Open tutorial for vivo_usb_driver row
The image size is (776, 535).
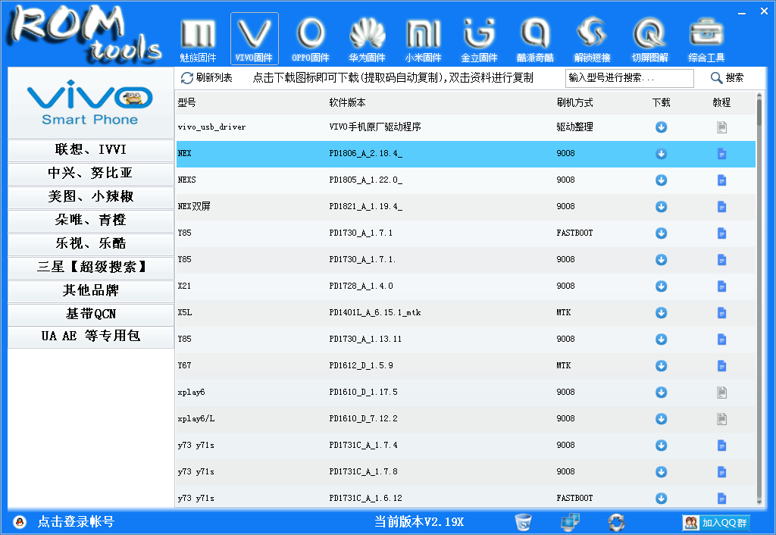pyautogui.click(x=721, y=127)
